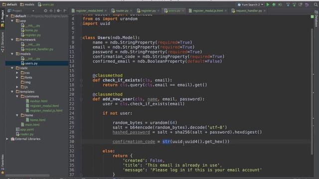The image size is (319, 179).
Task: Open the VCS Show History icon
Action: 301,4
